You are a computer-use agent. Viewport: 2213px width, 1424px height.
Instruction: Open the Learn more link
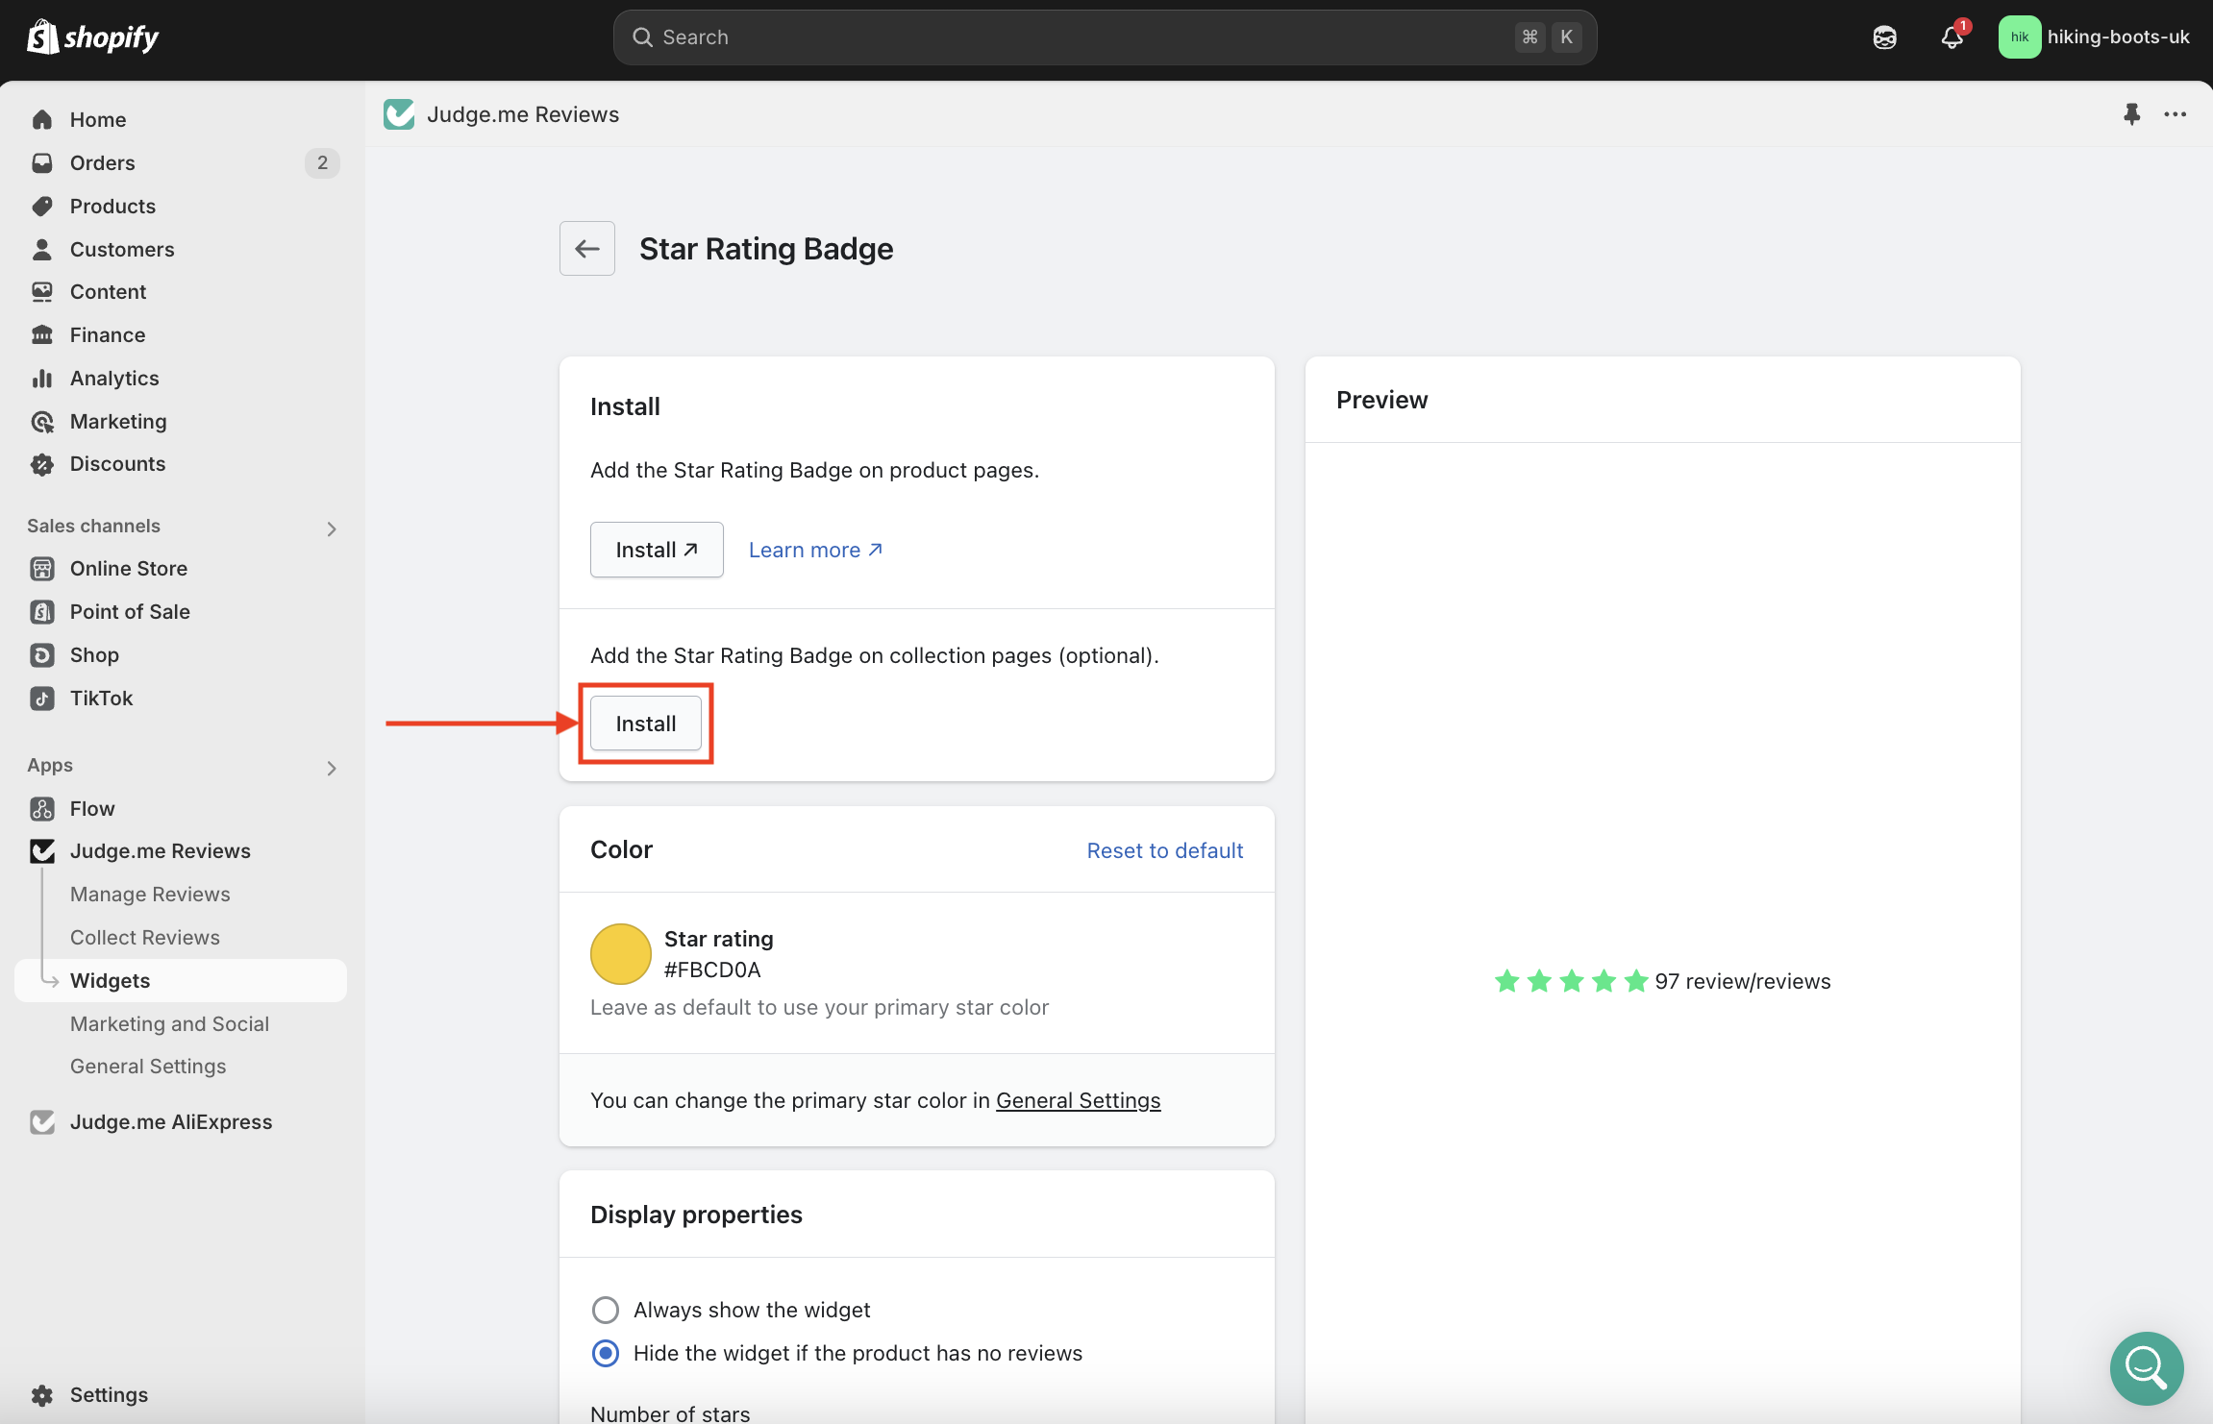tap(814, 550)
